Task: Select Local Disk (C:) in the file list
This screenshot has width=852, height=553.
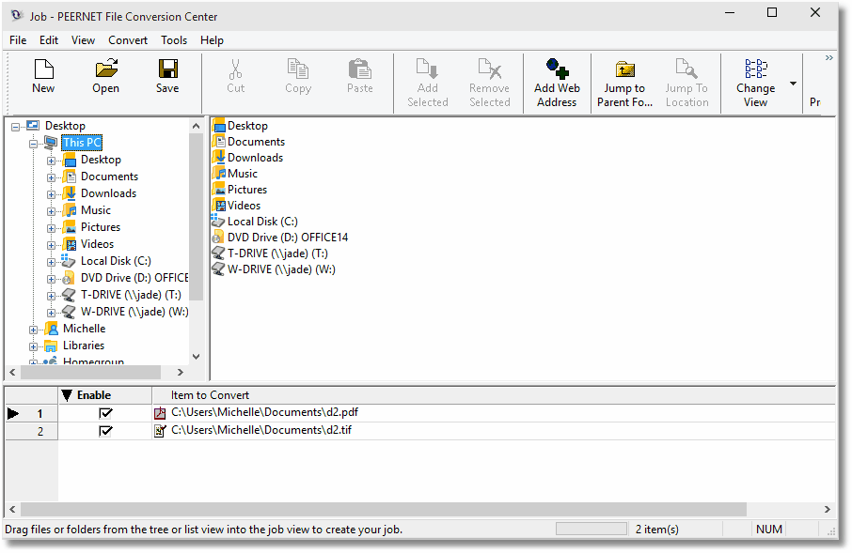Action: click(254, 222)
